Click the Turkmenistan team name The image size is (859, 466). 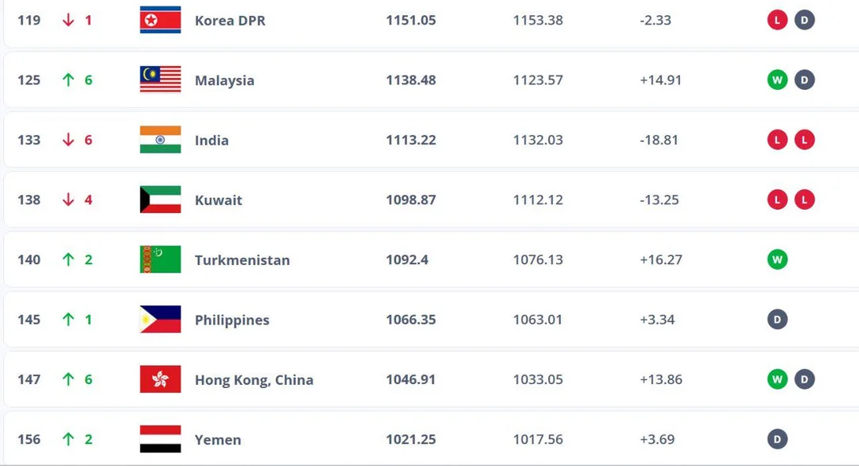click(242, 260)
